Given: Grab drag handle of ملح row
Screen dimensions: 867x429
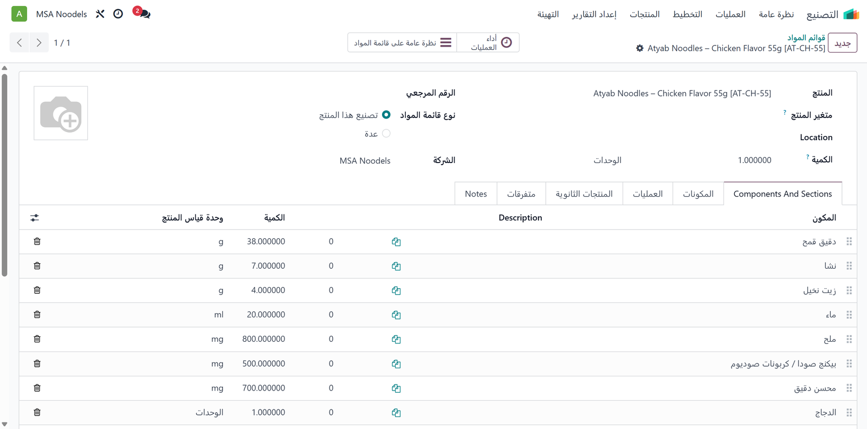Looking at the screenshot, I should (x=849, y=339).
